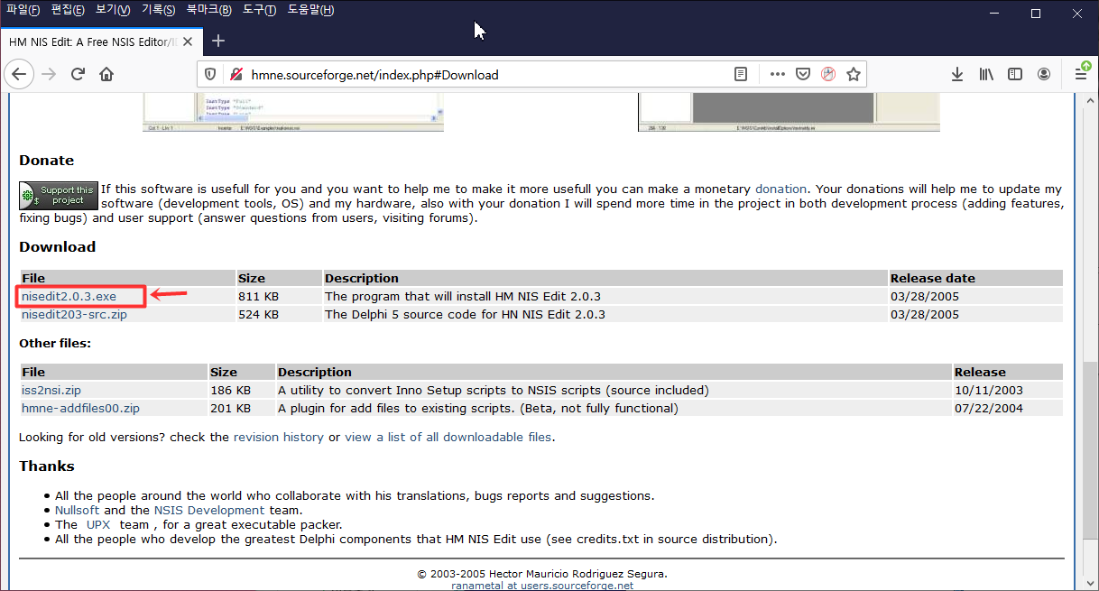The width and height of the screenshot is (1099, 591).
Task: Click the Download section heading
Action: 57,247
